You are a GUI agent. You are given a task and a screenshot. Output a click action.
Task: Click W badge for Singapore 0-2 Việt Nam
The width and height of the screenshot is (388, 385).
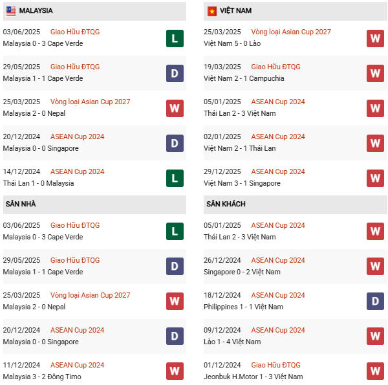[375, 266]
